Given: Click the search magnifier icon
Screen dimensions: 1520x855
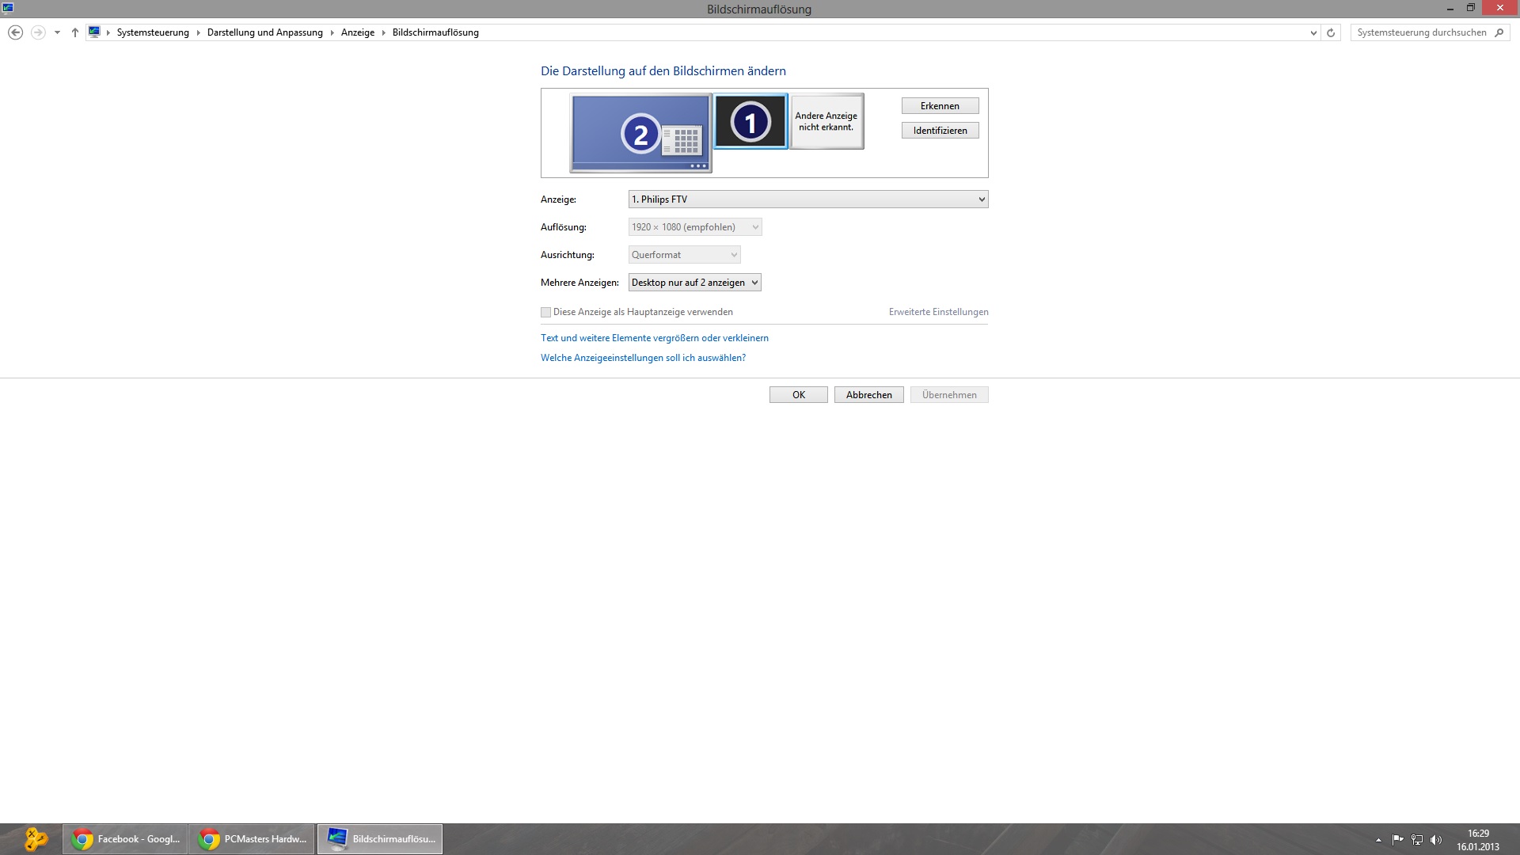Looking at the screenshot, I should click(1499, 32).
